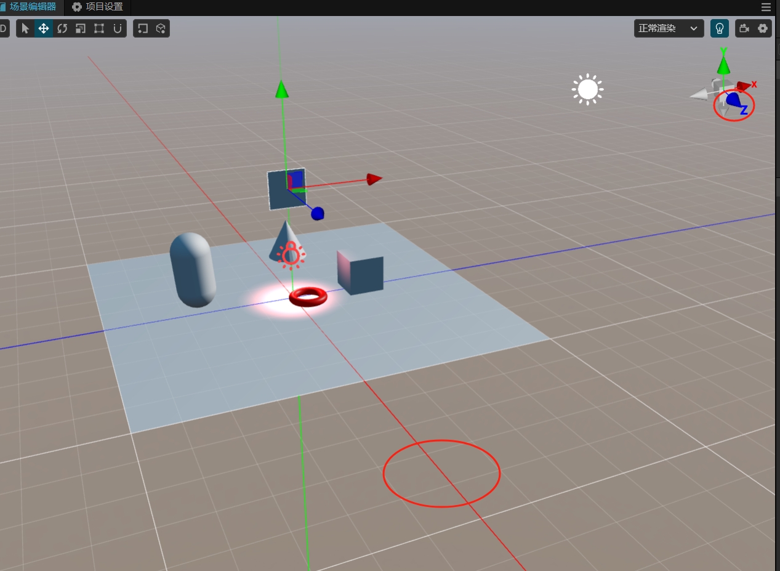Toggle scene lighting bulb button
Image resolution: width=780 pixels, height=571 pixels.
(x=719, y=28)
